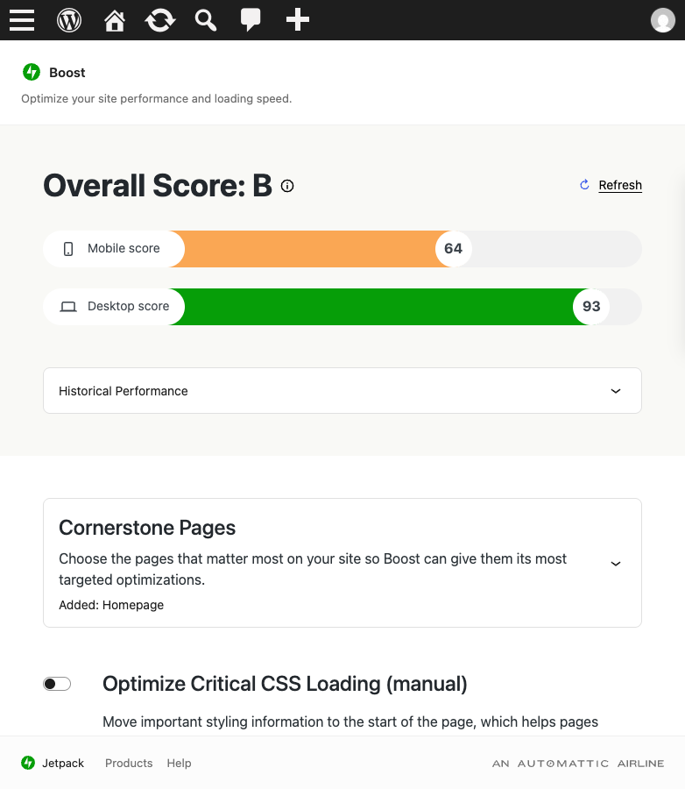
Task: Add new content with plus icon
Action: click(x=297, y=19)
